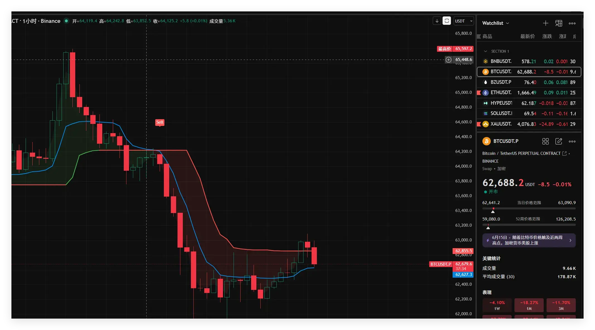Select the ETHUSDT watchlist row
Image resolution: width=595 pixels, height=330 pixels.
pyautogui.click(x=529, y=92)
